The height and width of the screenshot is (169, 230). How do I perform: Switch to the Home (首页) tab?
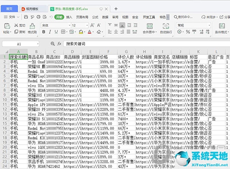[9, 9]
